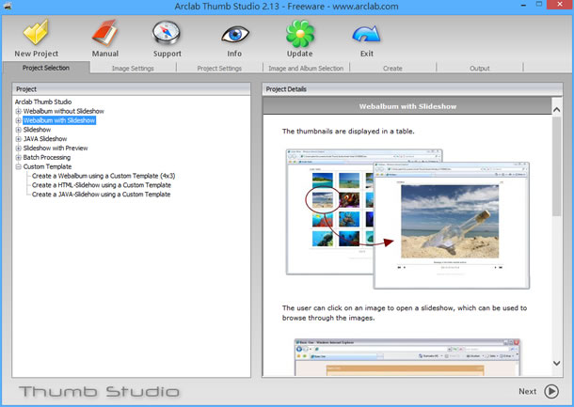
Task: Click the Next arrow button
Action: tap(550, 391)
